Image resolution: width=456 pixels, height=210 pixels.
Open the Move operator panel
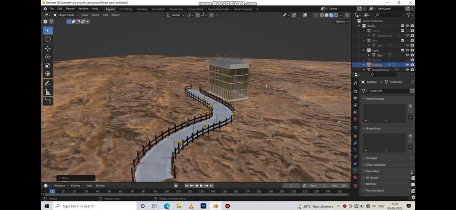point(76,178)
